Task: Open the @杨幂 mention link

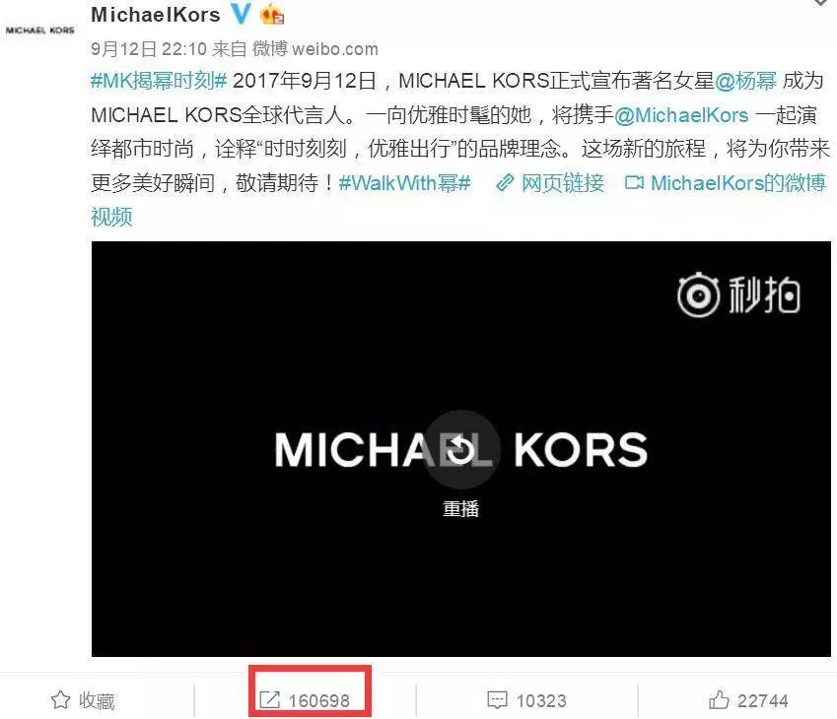Action: (x=745, y=81)
